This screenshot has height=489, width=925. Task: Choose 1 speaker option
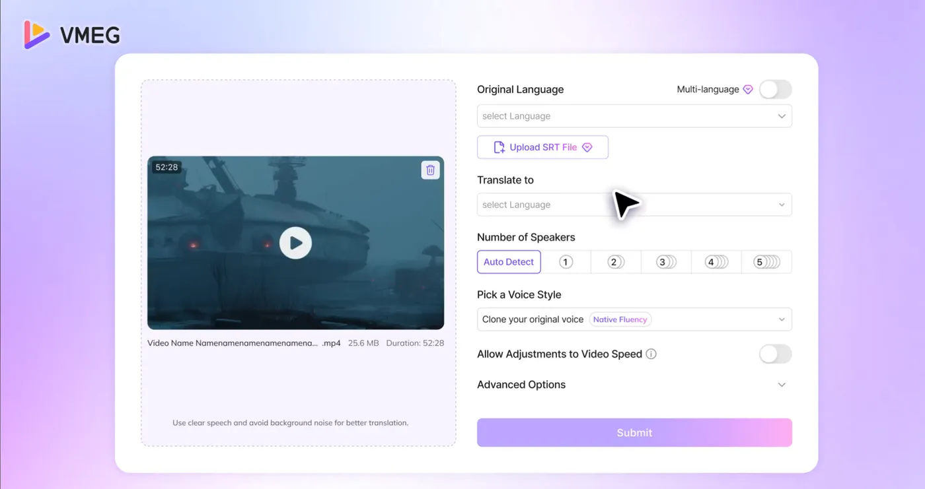point(566,262)
